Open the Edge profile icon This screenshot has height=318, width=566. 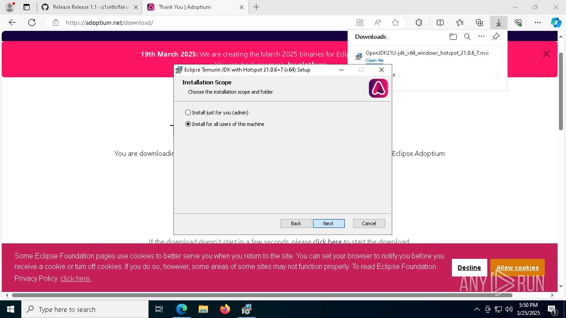(10, 7)
